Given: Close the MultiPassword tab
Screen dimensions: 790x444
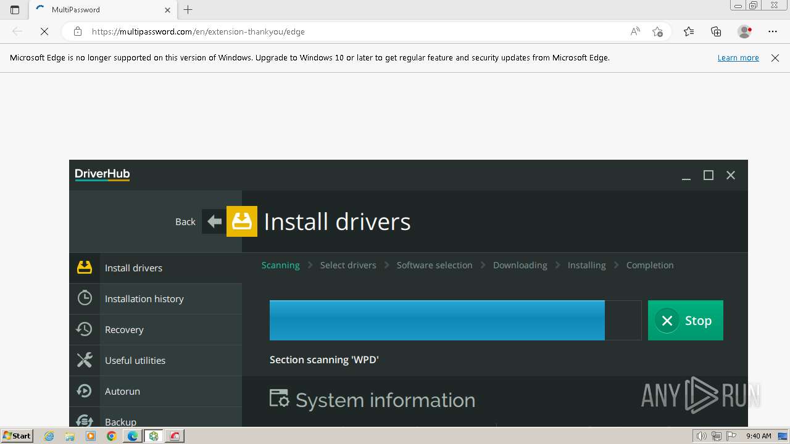Looking at the screenshot, I should pos(168,10).
